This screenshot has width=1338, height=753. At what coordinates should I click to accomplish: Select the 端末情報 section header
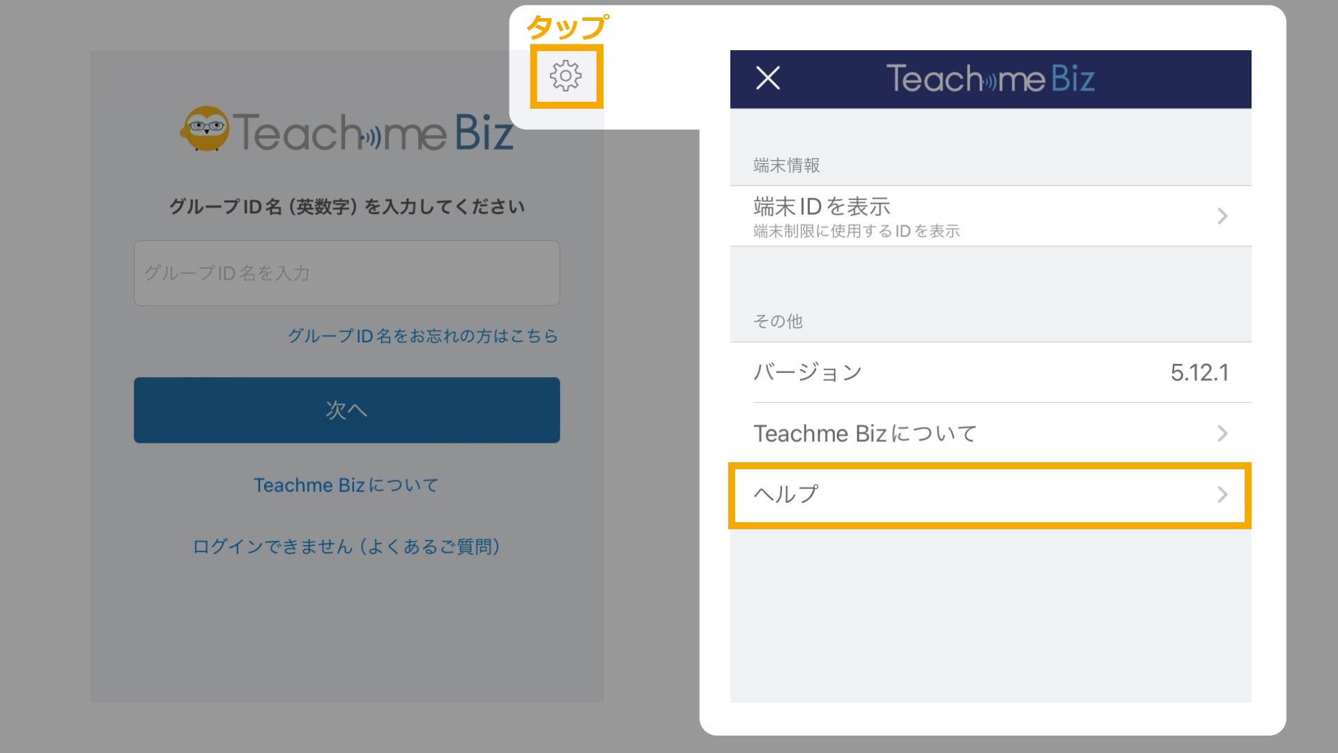(x=786, y=165)
